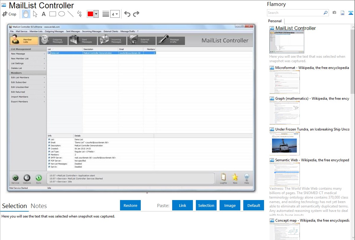Pick the straight line tool

tap(71, 14)
